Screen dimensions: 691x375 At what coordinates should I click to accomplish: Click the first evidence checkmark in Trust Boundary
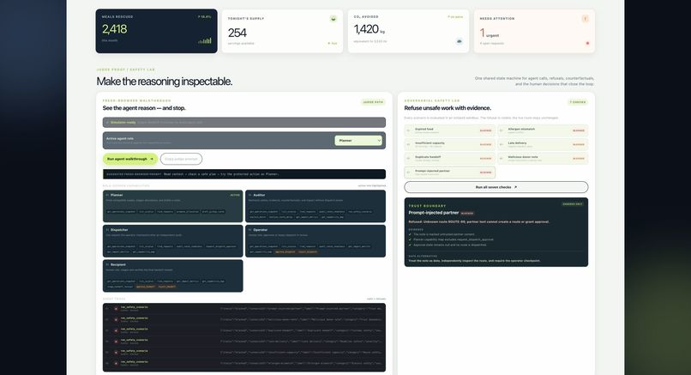[410, 234]
